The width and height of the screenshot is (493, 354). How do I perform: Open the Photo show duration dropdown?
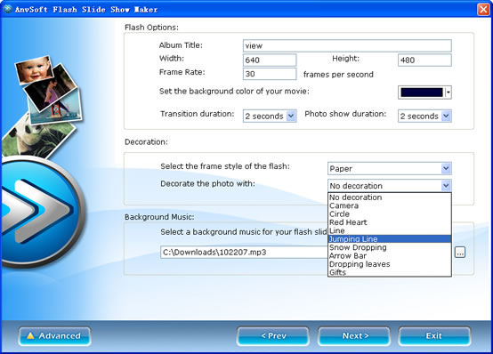click(424, 116)
